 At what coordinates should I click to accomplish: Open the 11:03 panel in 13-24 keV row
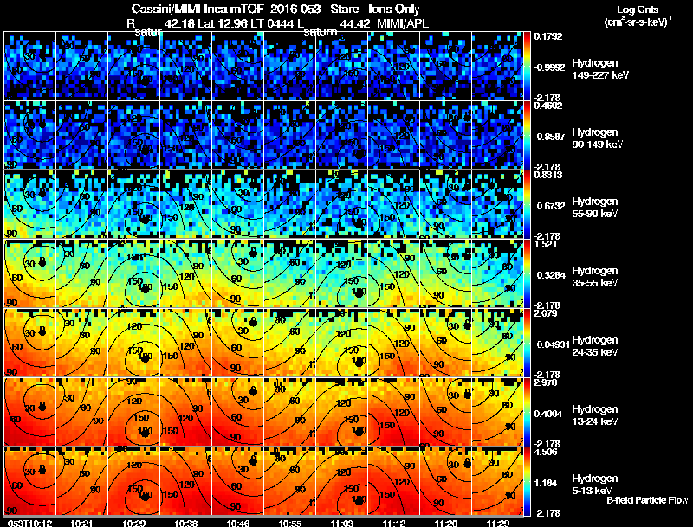point(342,412)
